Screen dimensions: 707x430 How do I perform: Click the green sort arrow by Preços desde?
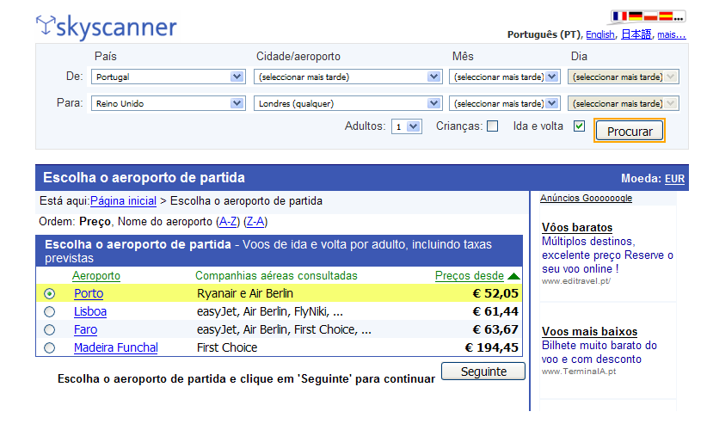(513, 276)
